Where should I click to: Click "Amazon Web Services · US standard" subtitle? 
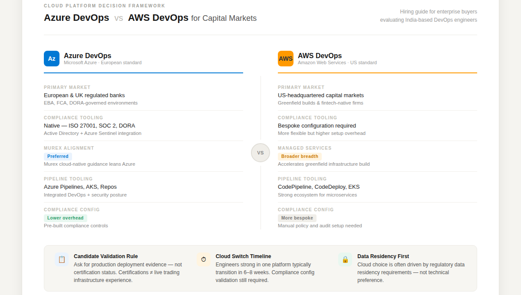[x=337, y=62]
